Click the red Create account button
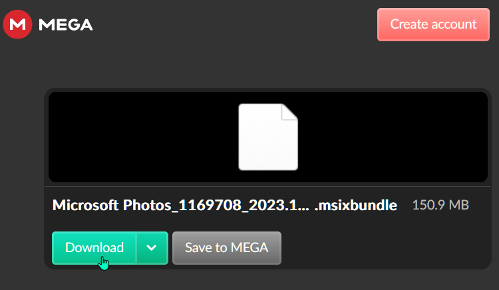 (433, 25)
